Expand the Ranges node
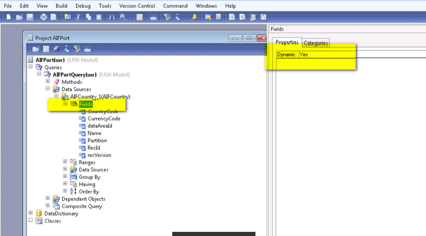This screenshot has height=236, width=426. click(x=65, y=161)
